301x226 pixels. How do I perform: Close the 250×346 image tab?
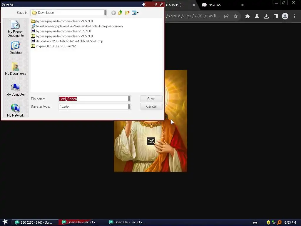pos(194,5)
